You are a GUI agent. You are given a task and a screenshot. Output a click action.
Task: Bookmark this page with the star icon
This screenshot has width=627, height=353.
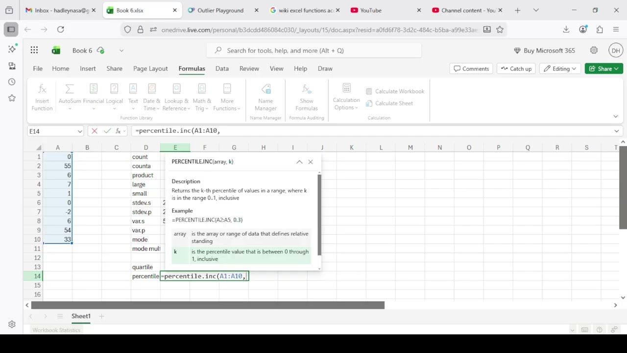pos(500,29)
